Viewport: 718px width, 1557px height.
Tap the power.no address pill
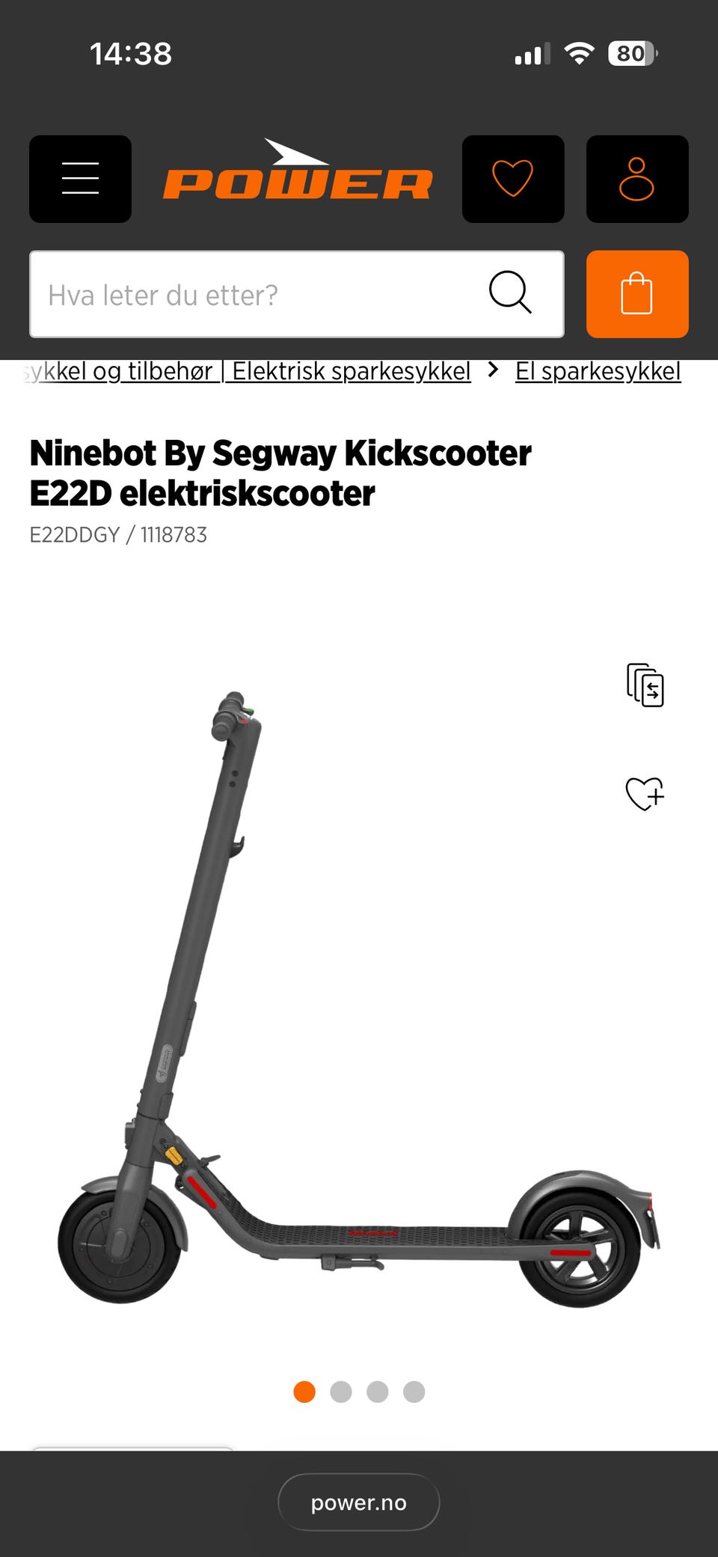tap(359, 1502)
